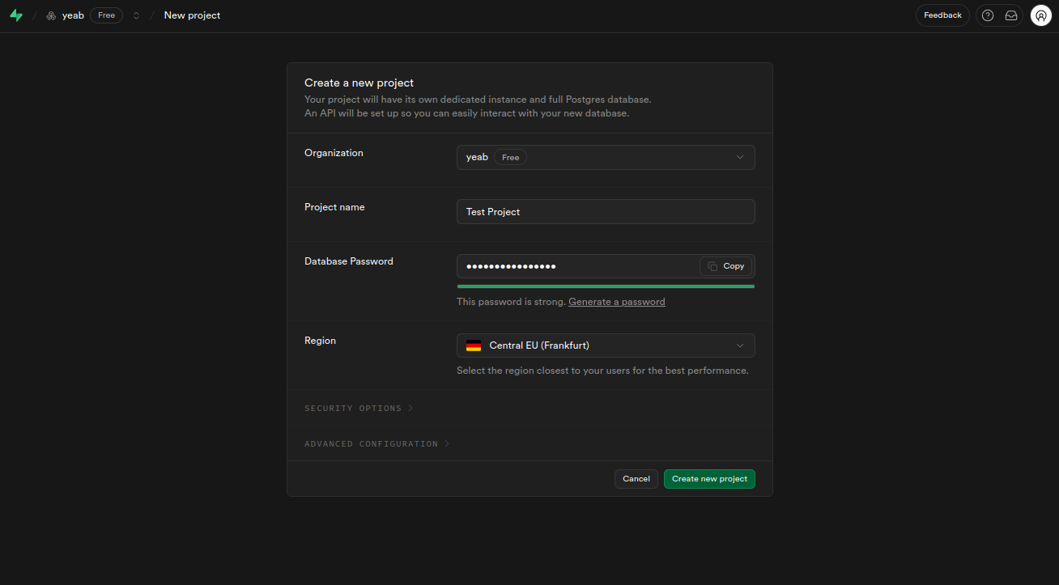Click the Organization label
Viewport: 1059px width, 585px height.
pos(334,153)
